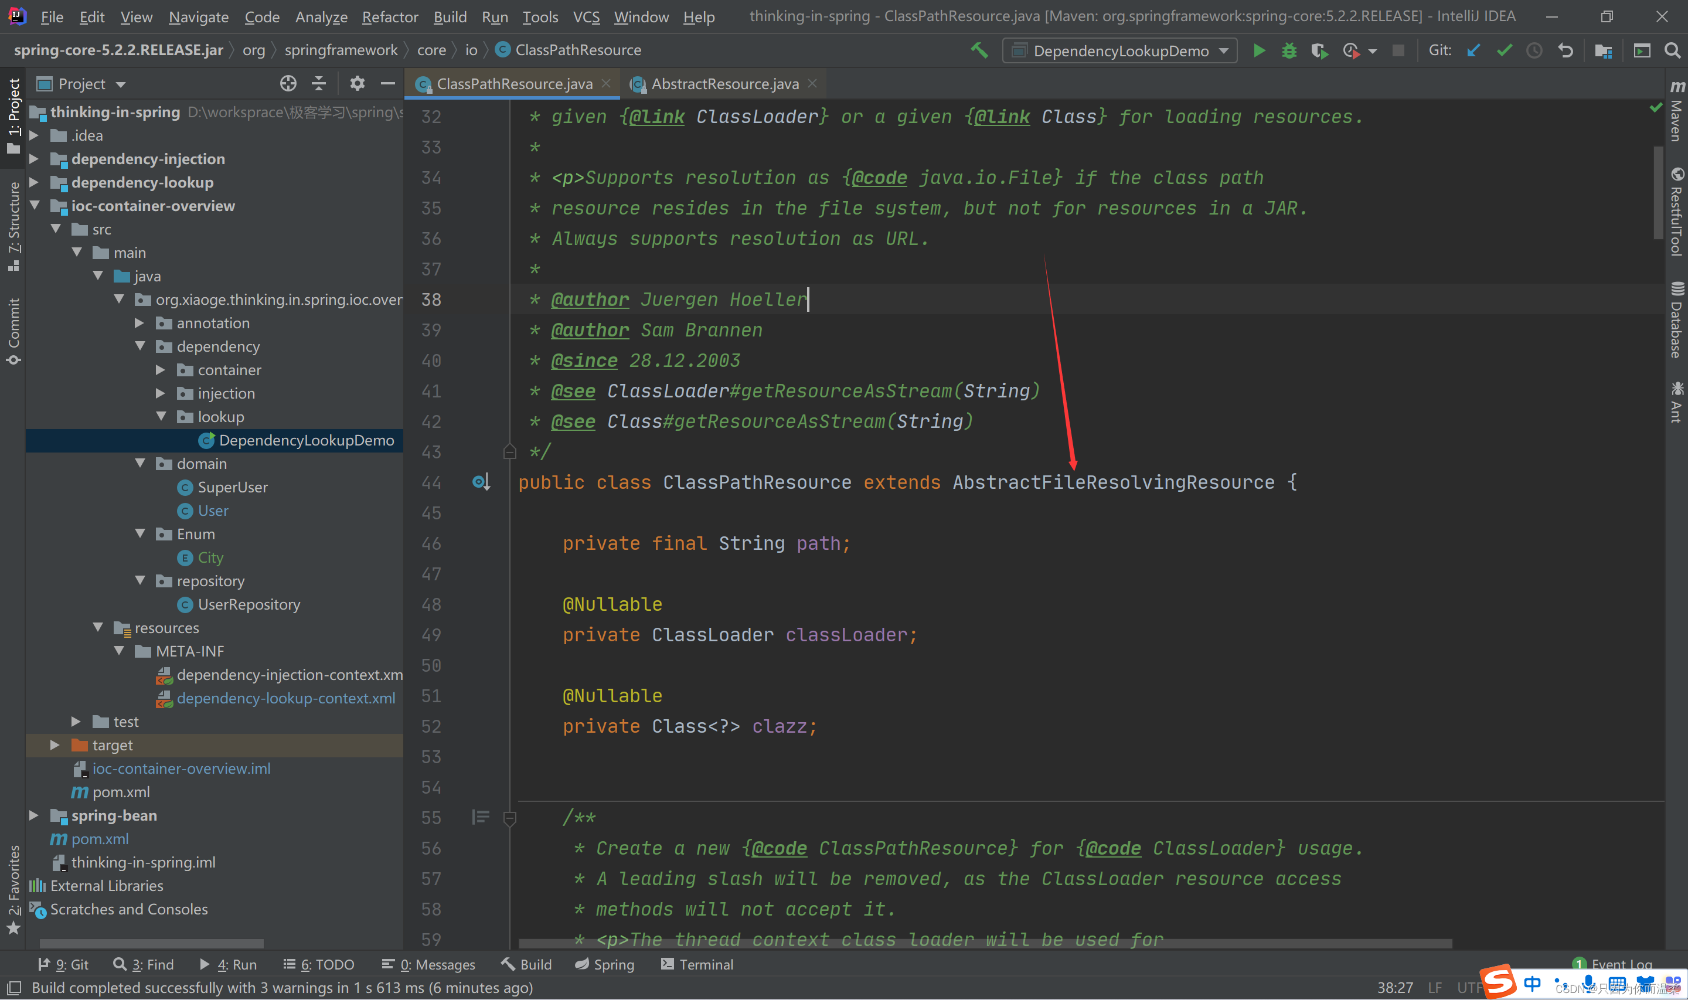Click the editor horizontal scrollbar
The image size is (1688, 1000).
983,943
